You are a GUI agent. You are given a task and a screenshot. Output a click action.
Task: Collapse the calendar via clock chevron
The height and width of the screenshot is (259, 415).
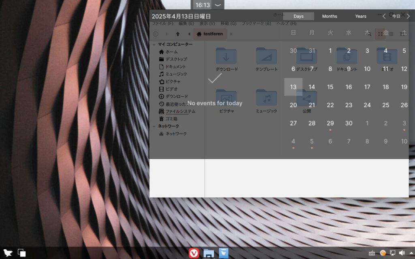[x=218, y=5]
